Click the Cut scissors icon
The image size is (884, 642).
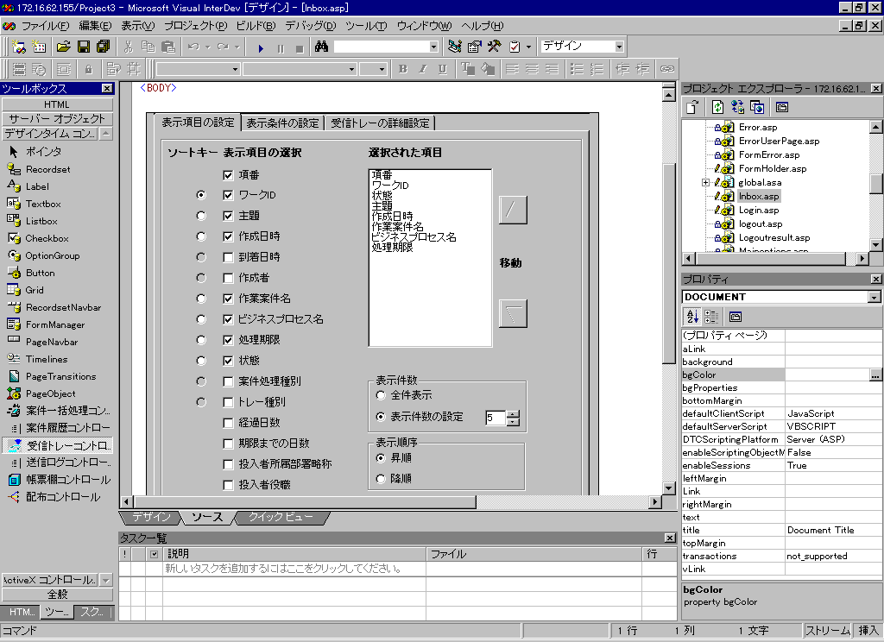[129, 47]
